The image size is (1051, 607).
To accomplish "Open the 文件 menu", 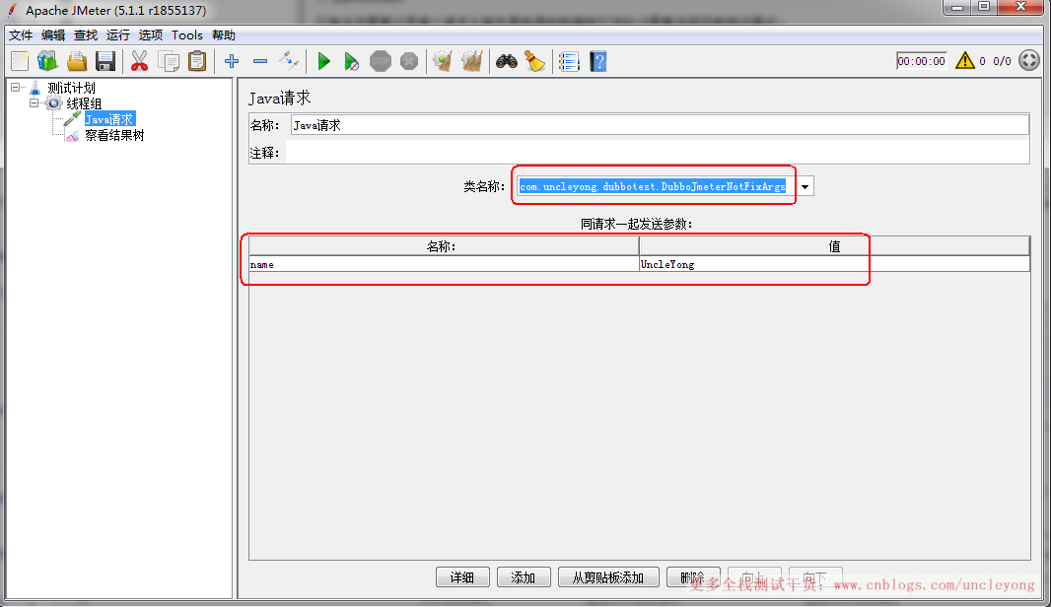I will (x=21, y=34).
